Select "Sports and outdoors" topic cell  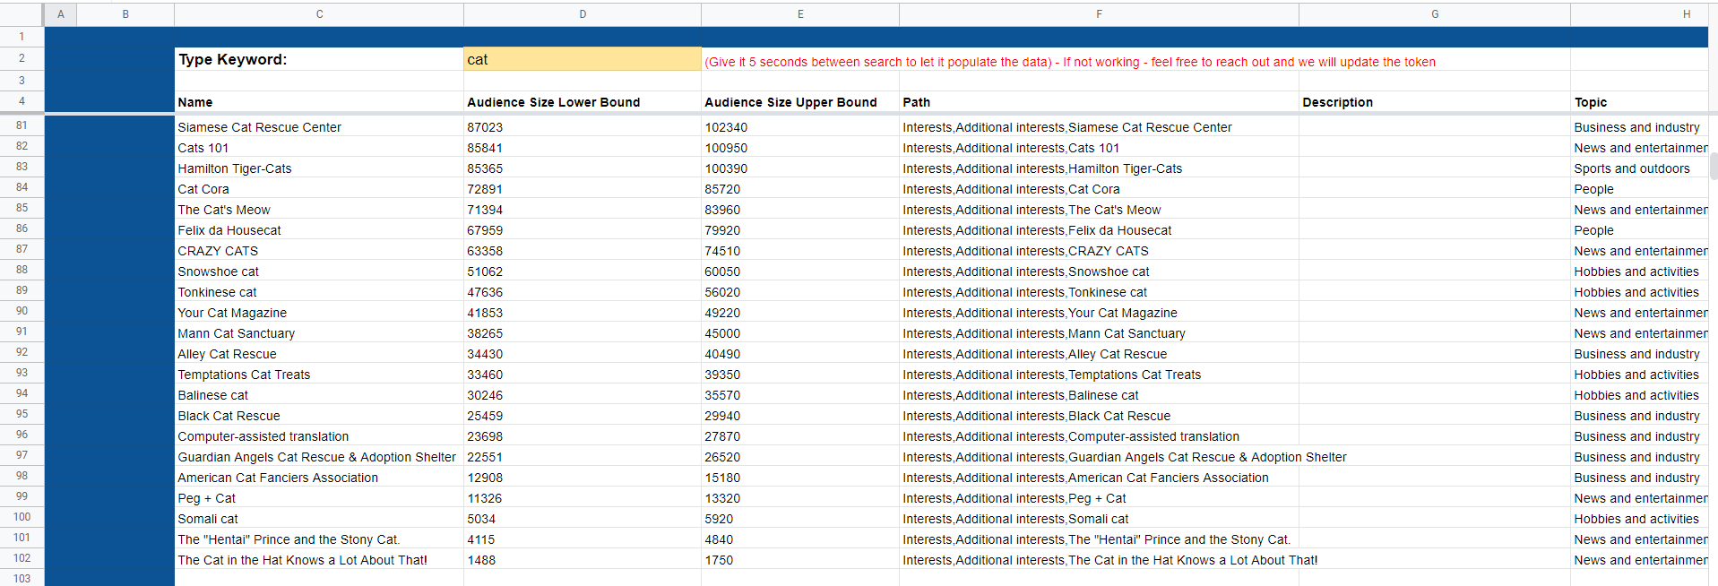pos(1631,168)
